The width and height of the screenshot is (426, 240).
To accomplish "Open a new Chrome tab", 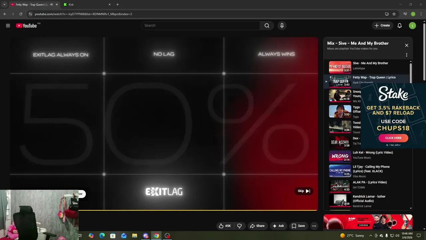I will point(117,5).
